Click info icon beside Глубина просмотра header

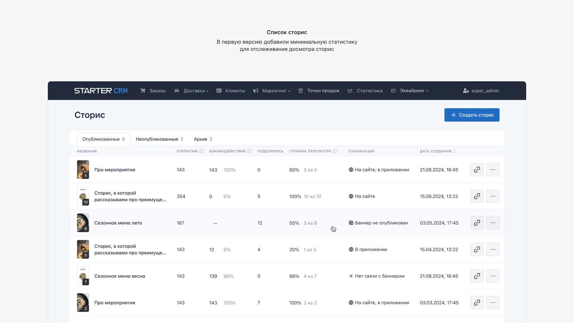coord(335,151)
